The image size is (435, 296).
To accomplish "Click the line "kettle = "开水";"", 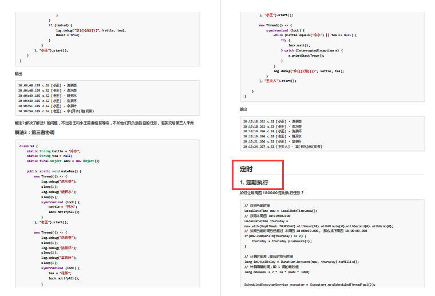I will click(x=63, y=207).
